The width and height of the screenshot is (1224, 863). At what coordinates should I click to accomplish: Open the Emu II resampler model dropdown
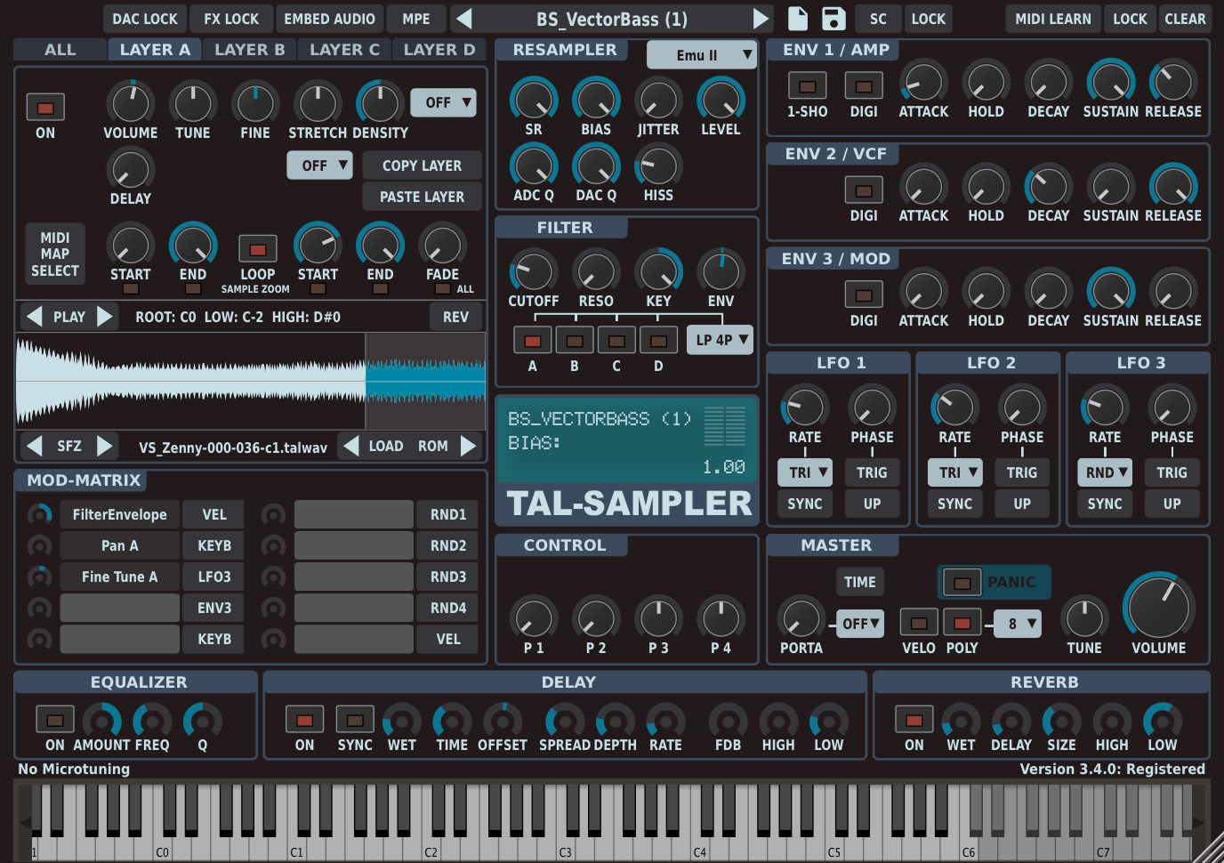point(701,54)
